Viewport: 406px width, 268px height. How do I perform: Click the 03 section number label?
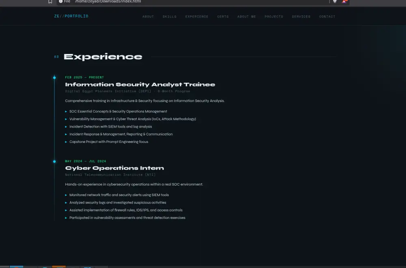click(x=56, y=57)
